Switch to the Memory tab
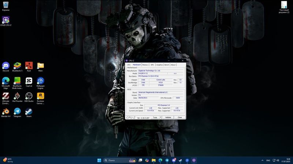Image resolution: width=293 pixels, height=164 pixels. 145,65
